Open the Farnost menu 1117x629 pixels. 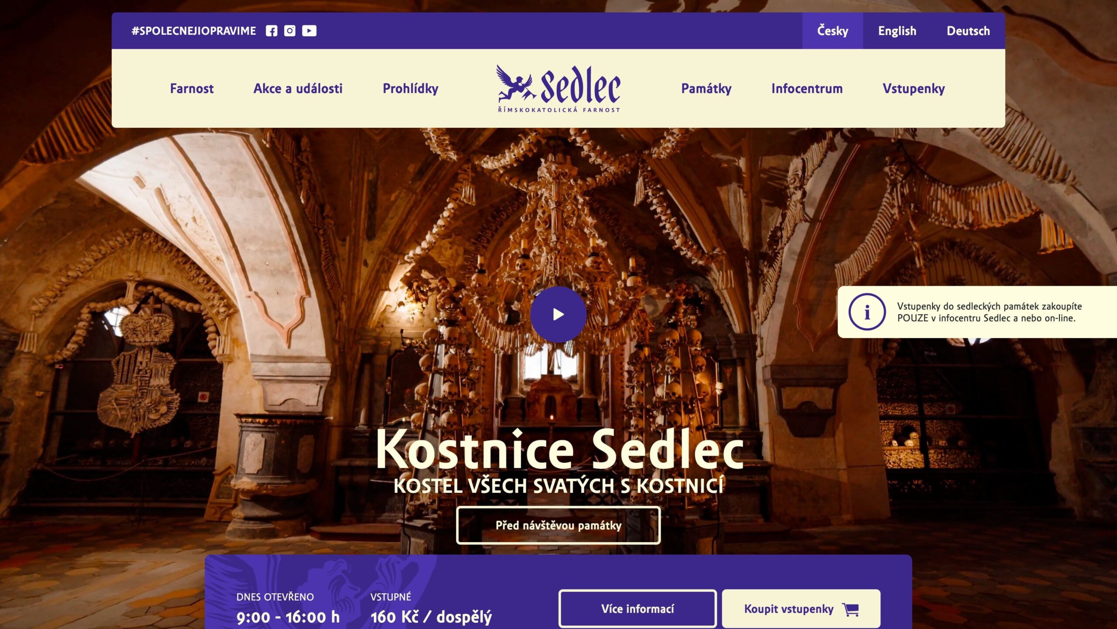(x=192, y=89)
